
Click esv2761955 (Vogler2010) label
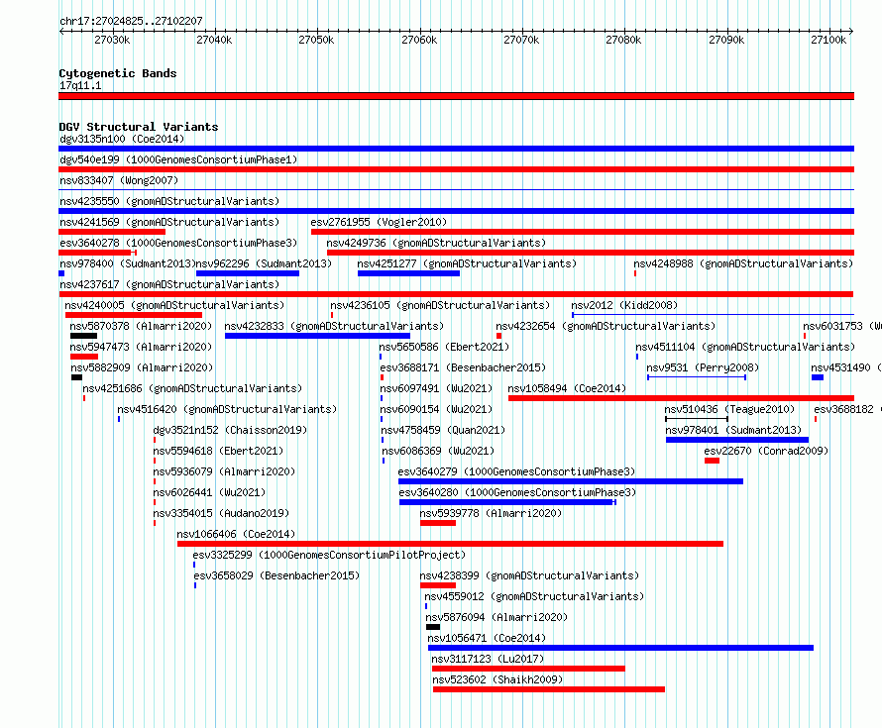379,222
